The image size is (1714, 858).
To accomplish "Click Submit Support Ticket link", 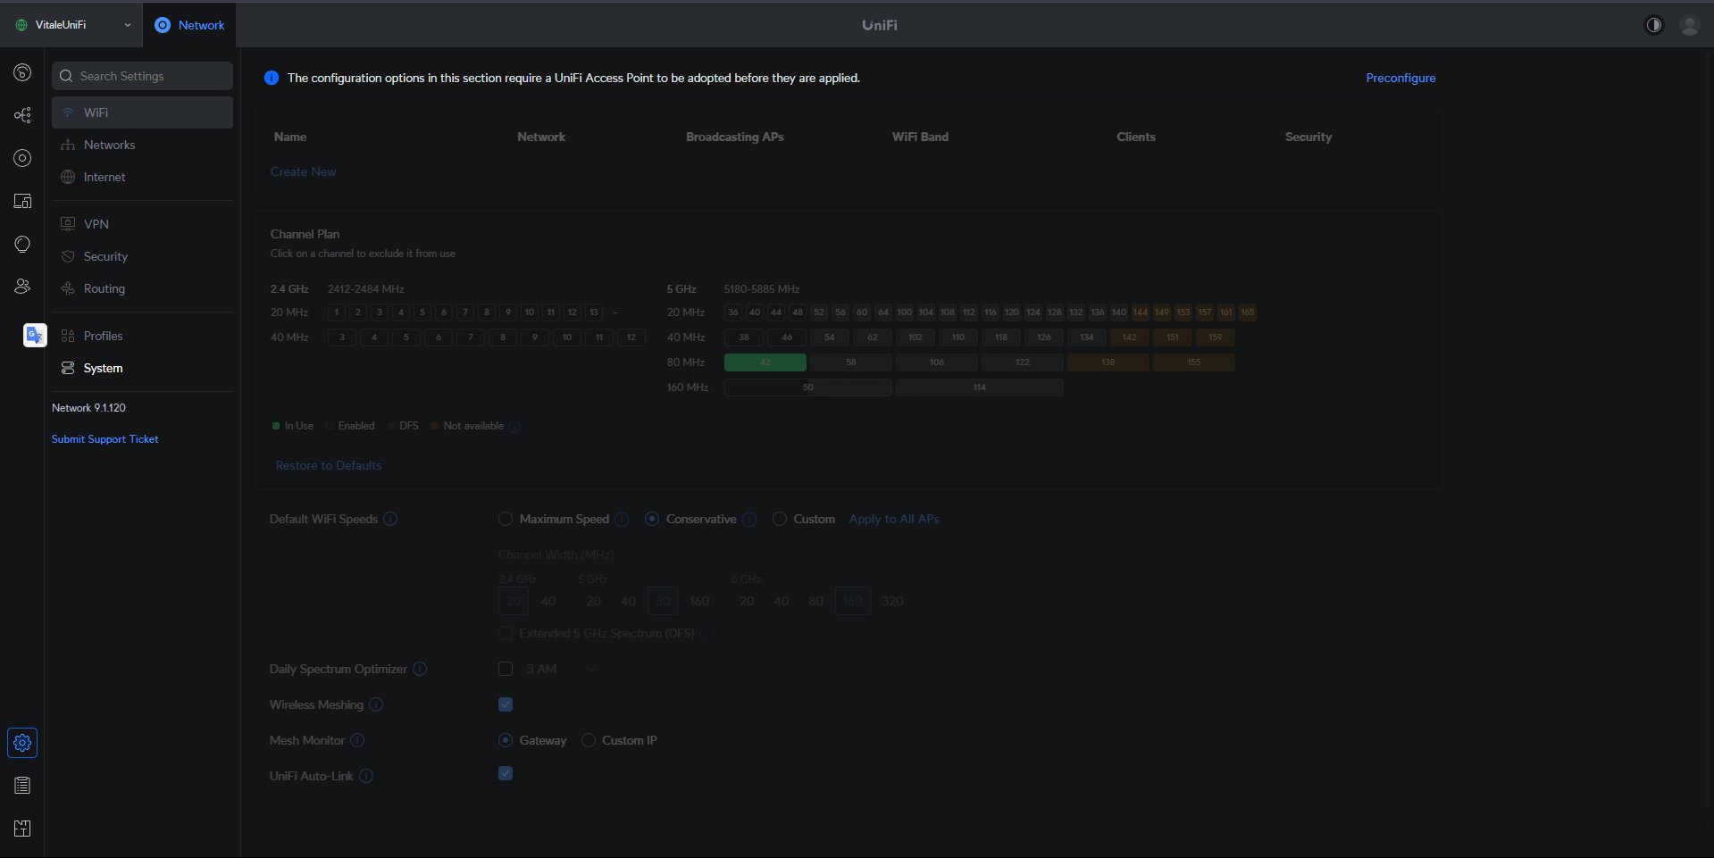I will 105,439.
